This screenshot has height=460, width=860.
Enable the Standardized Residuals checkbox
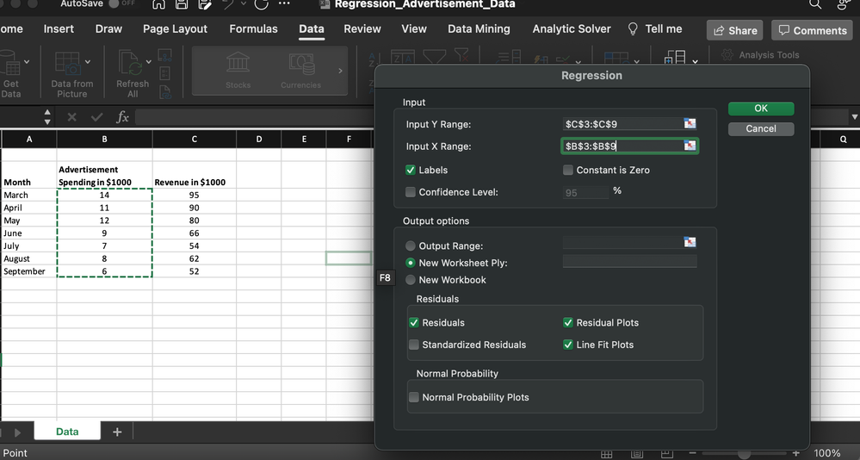(414, 345)
